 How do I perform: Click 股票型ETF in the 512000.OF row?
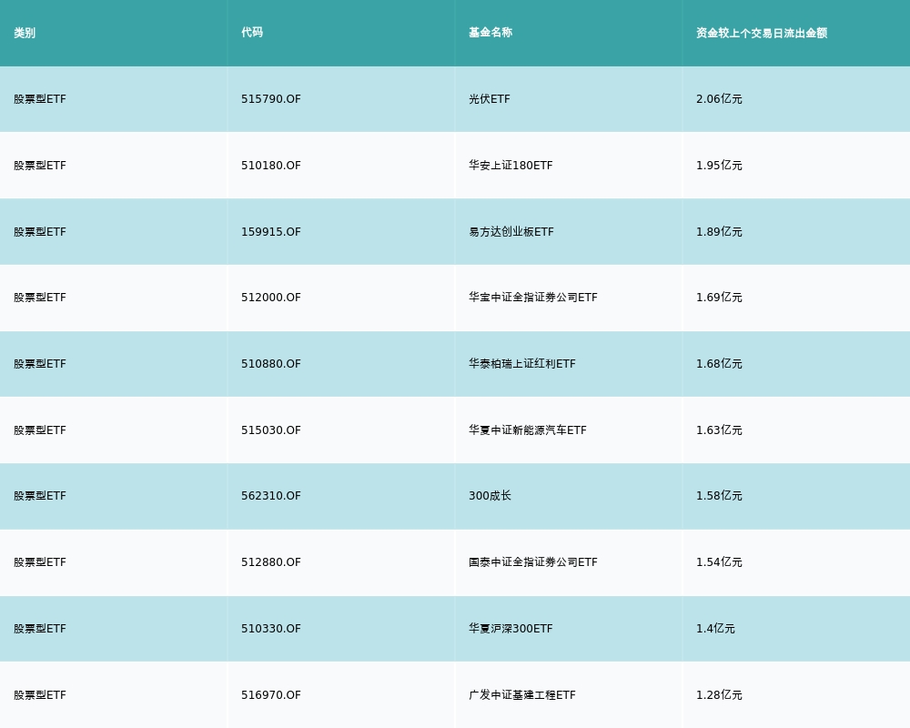[40, 298]
